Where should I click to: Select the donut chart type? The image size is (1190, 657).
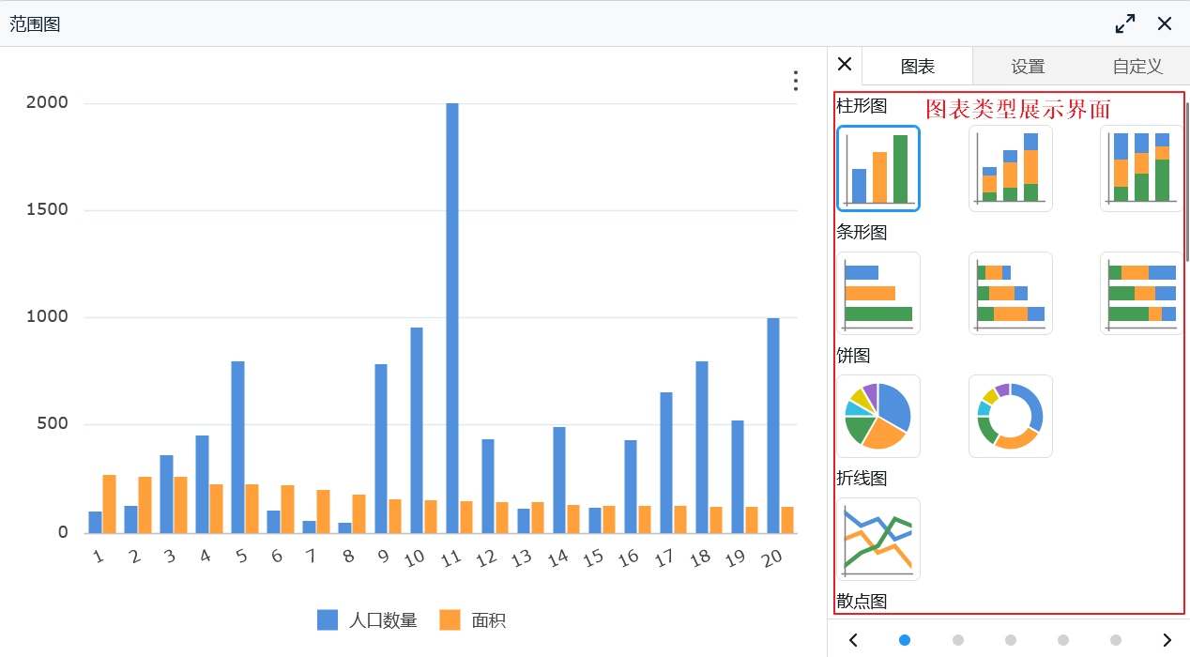click(1011, 416)
